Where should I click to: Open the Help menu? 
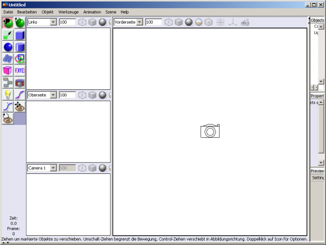125,12
